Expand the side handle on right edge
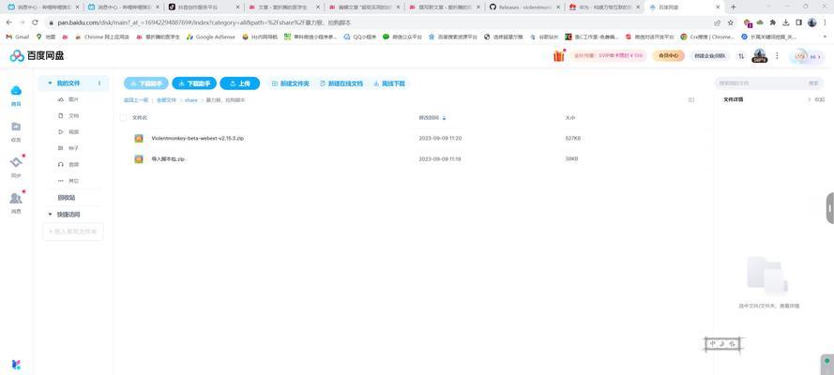Screen dimensions: 834x375 829,208
